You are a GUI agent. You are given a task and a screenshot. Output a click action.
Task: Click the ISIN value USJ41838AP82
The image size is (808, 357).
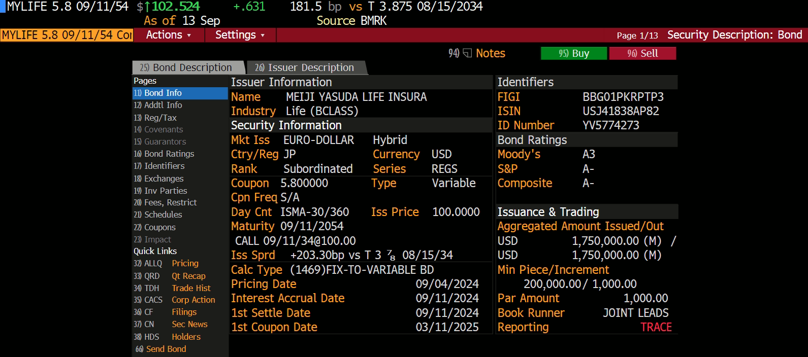[621, 111]
